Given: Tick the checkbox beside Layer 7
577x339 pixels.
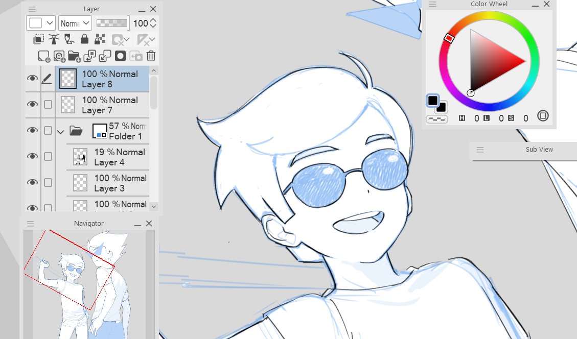Looking at the screenshot, I should click(x=48, y=105).
